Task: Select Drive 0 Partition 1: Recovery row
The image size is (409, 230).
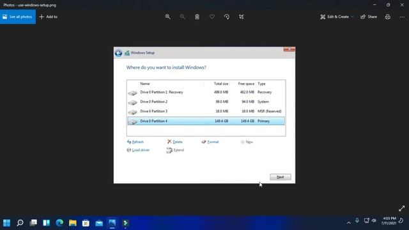Action: coord(206,92)
